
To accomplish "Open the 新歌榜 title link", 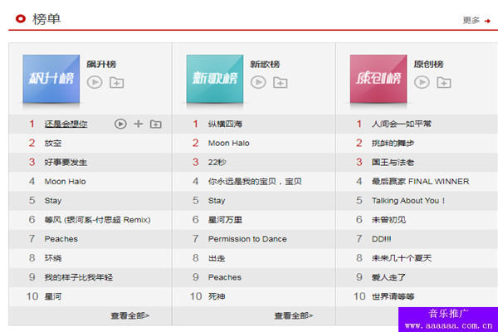I will (265, 64).
